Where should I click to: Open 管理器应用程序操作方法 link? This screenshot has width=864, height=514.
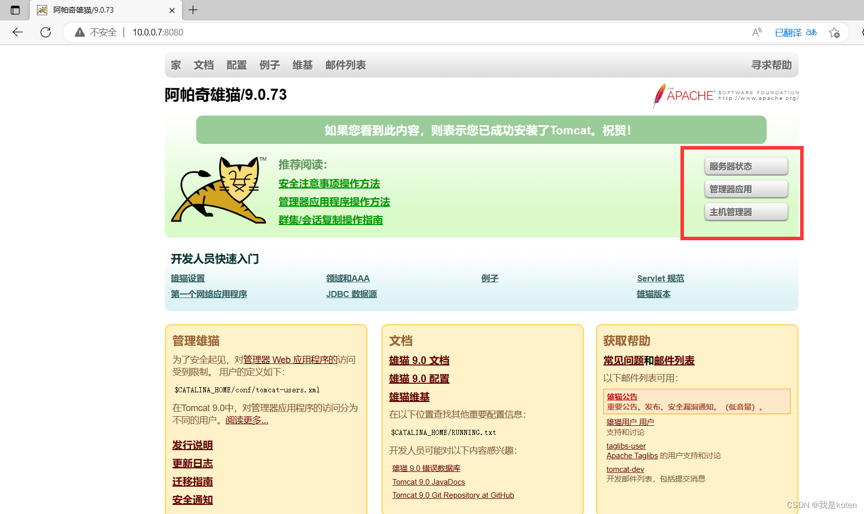tap(334, 202)
